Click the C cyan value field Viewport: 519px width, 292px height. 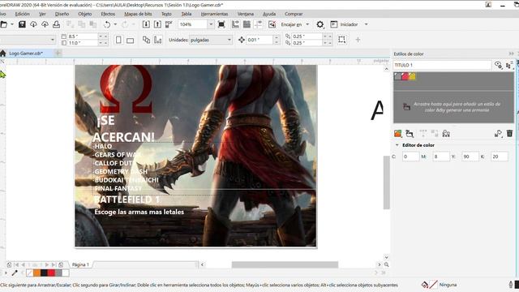411,157
